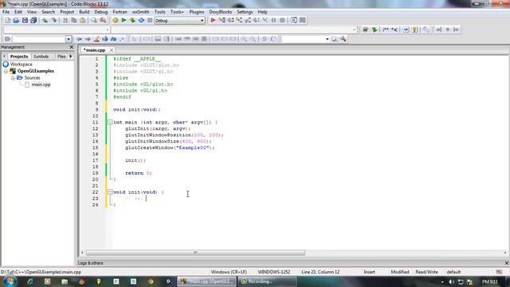Jump forward with the right arrow icon
The height and width of the screenshot is (287, 510).
88,39
